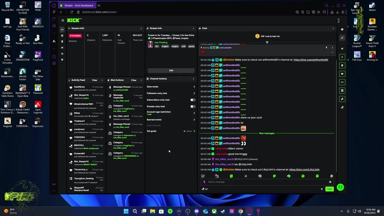The width and height of the screenshot is (384, 216).
Task: Click the pin icon on pinned message
Action: tap(326, 48)
